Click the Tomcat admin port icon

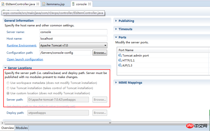point(120,56)
